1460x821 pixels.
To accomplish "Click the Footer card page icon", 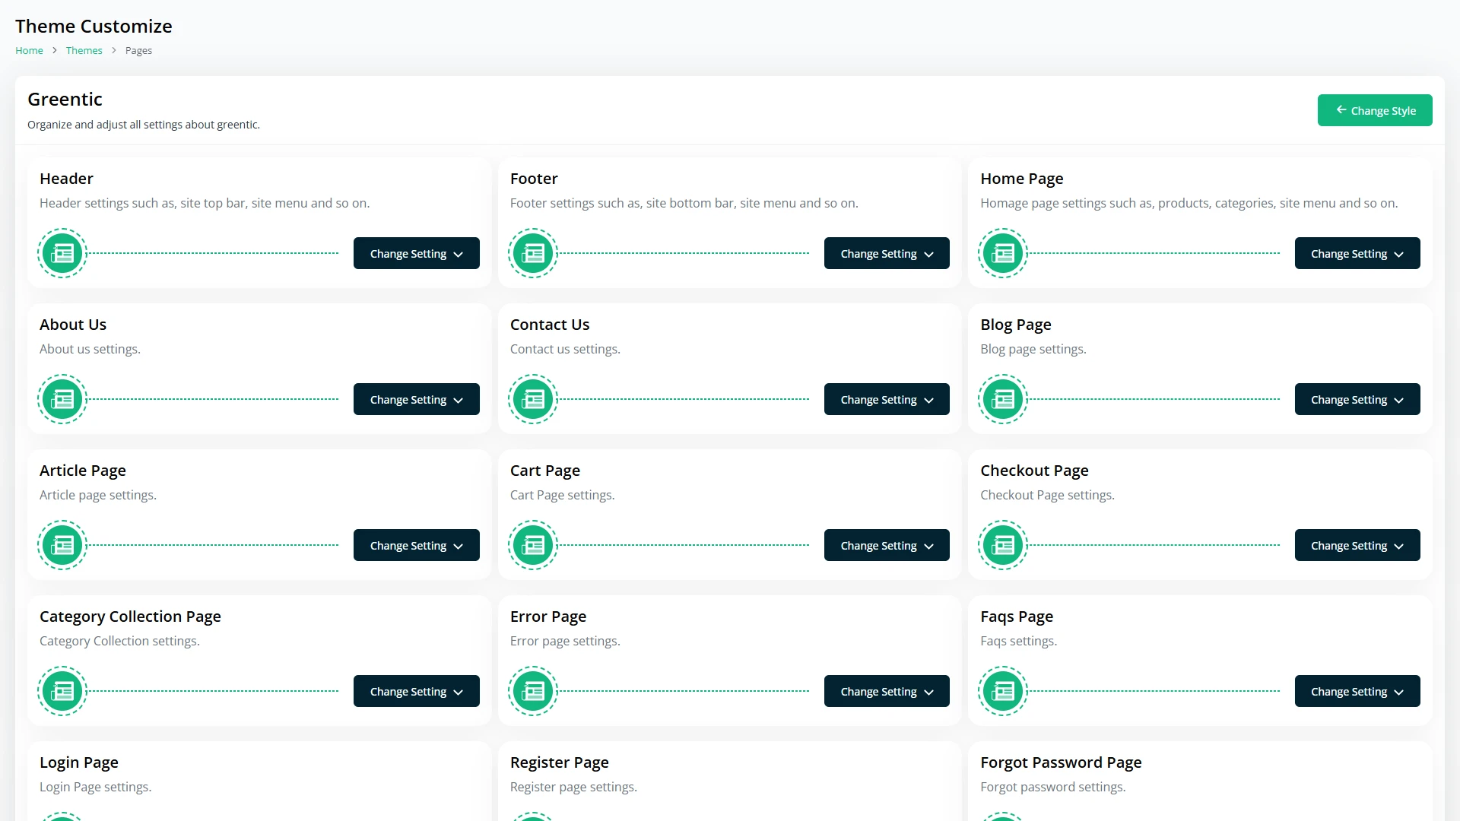I will point(533,253).
